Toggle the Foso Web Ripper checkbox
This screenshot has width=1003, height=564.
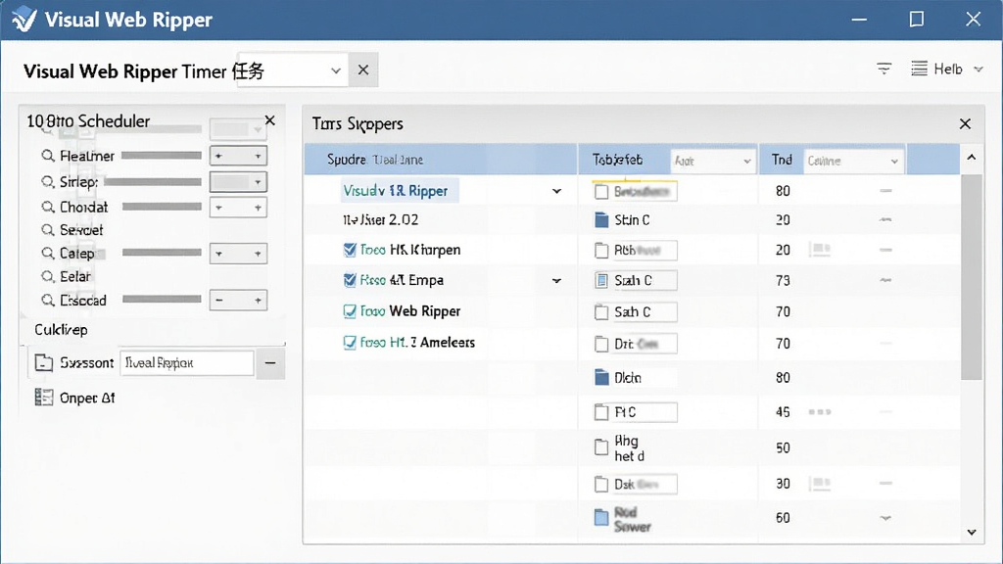[x=350, y=310]
